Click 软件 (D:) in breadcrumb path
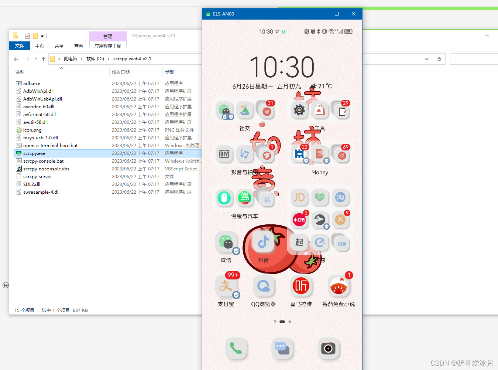Viewport: 498px width, 370px height. (95, 59)
